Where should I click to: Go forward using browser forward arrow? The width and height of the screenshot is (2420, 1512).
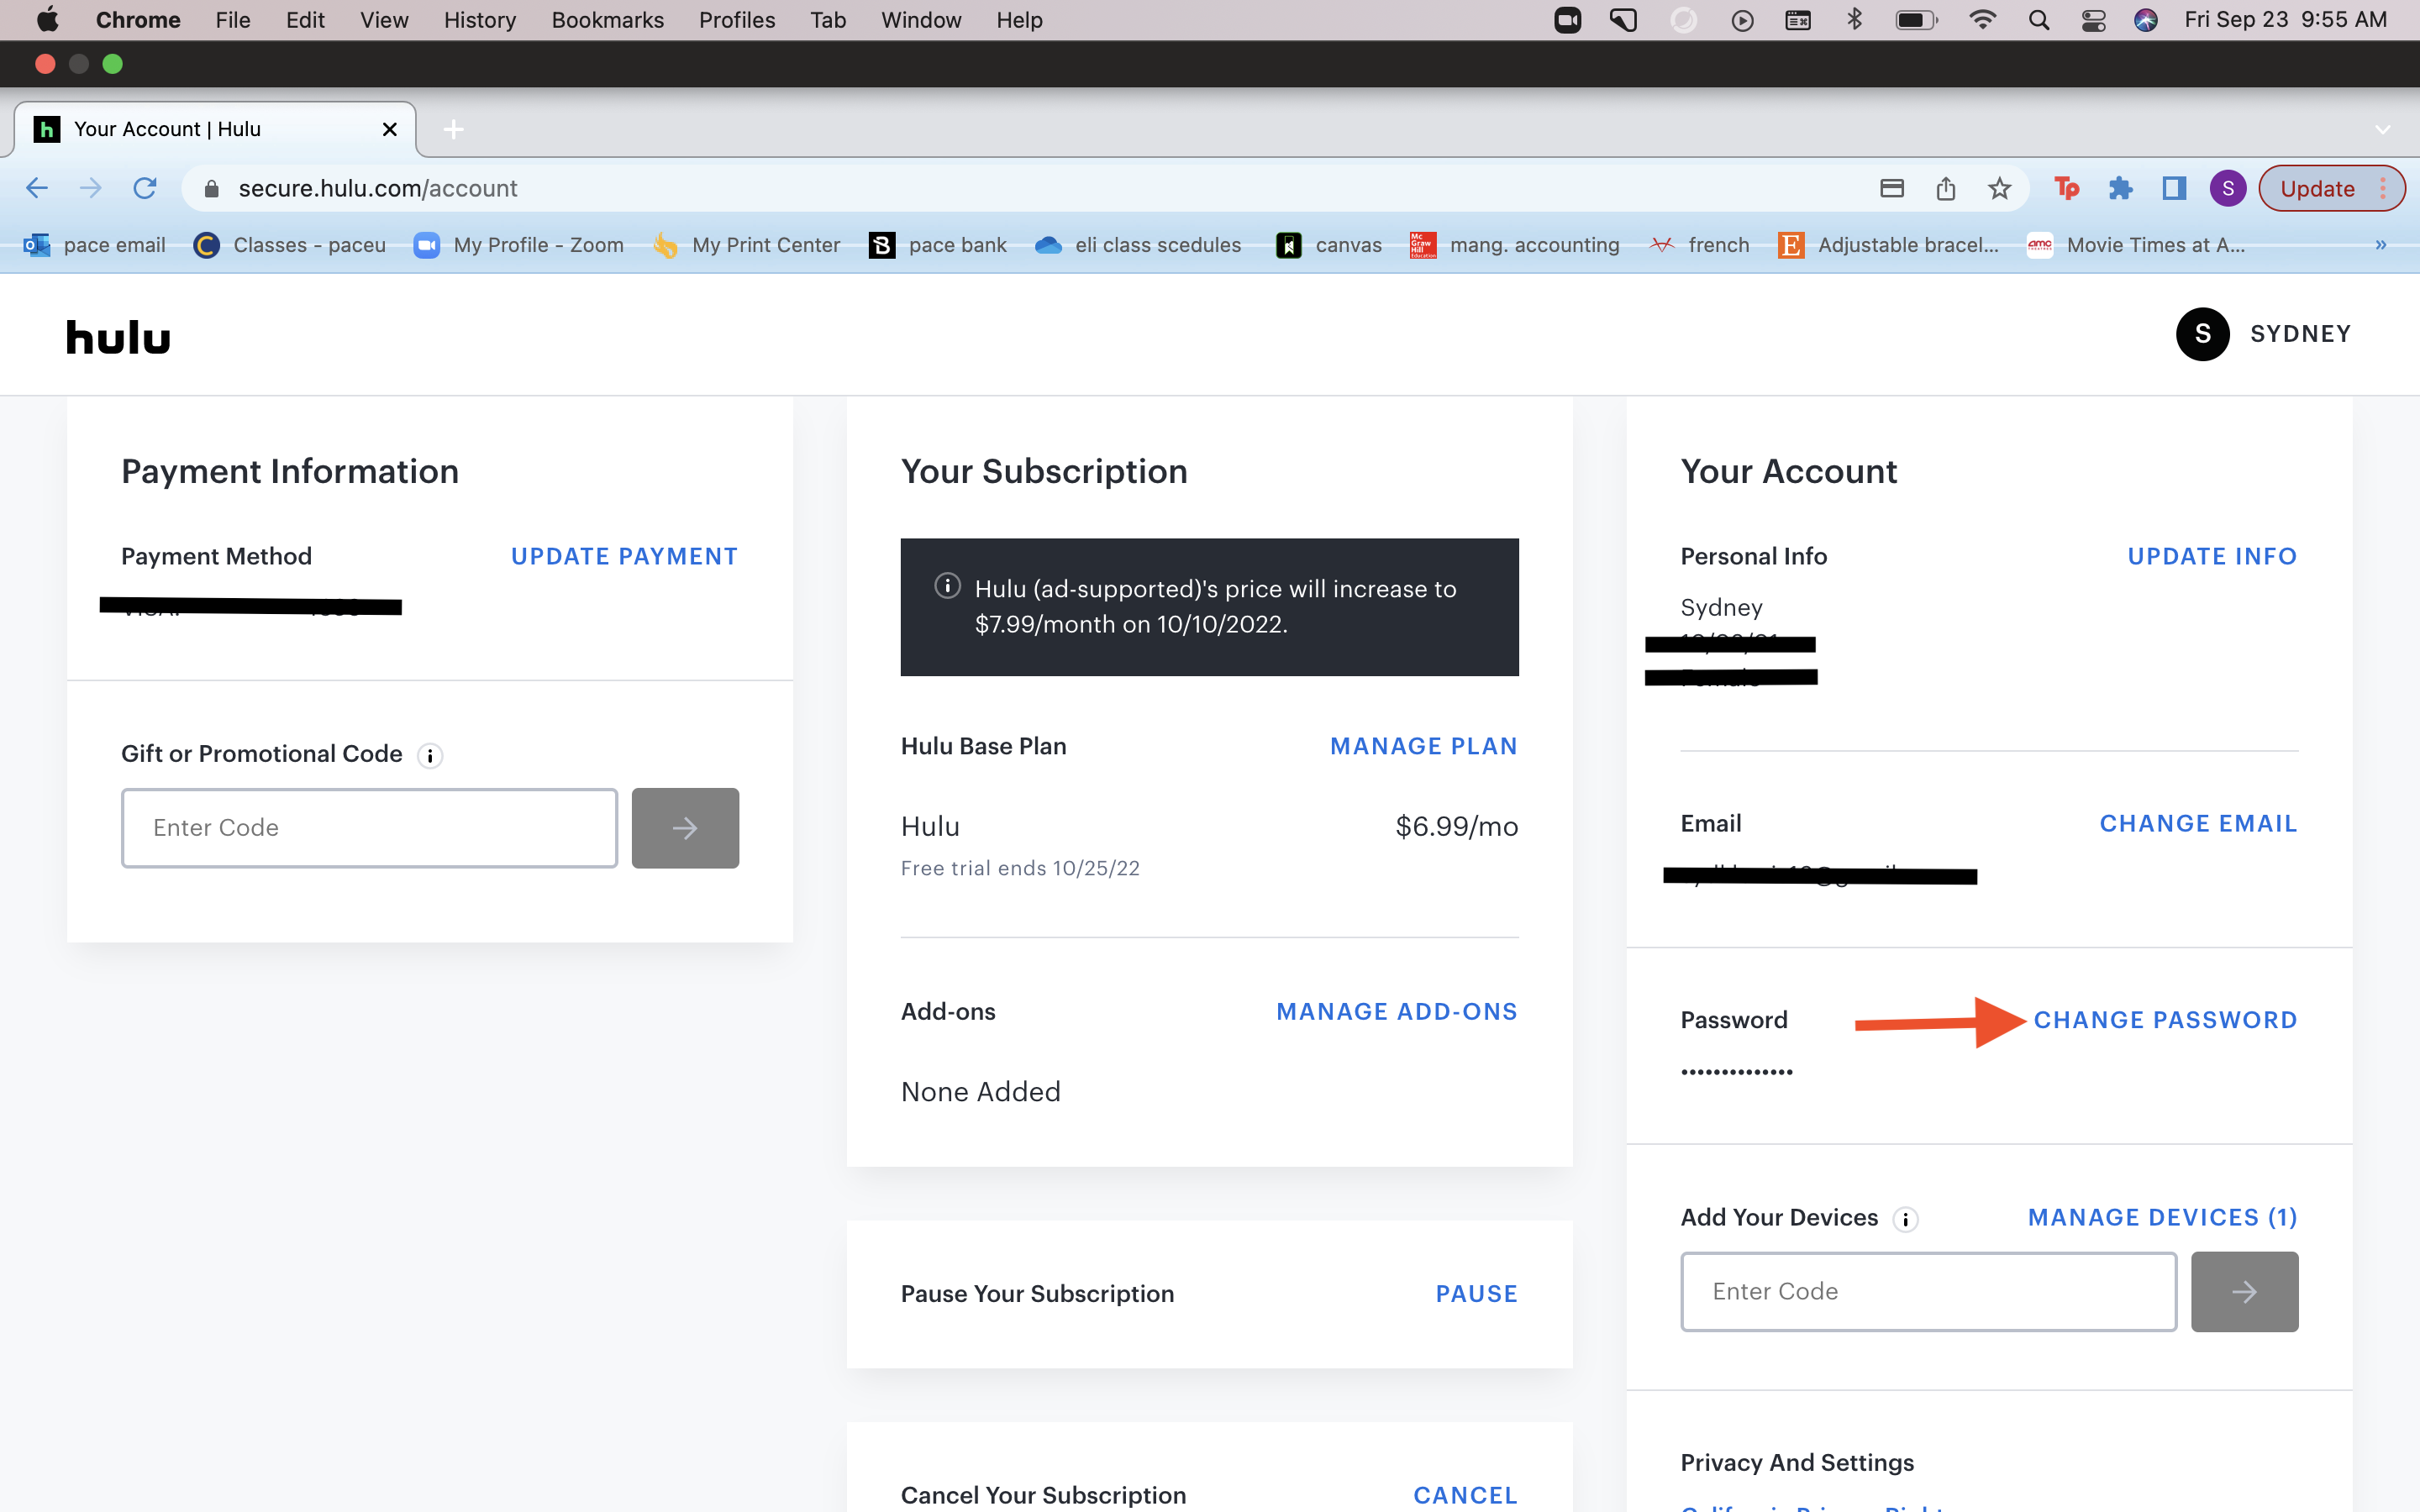pos(91,188)
